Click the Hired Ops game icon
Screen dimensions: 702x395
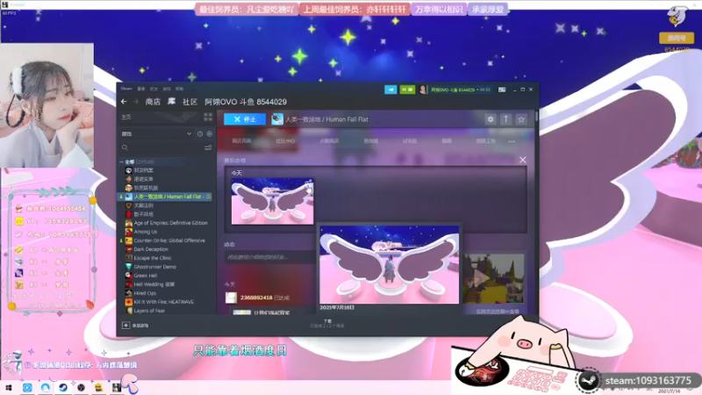128,293
